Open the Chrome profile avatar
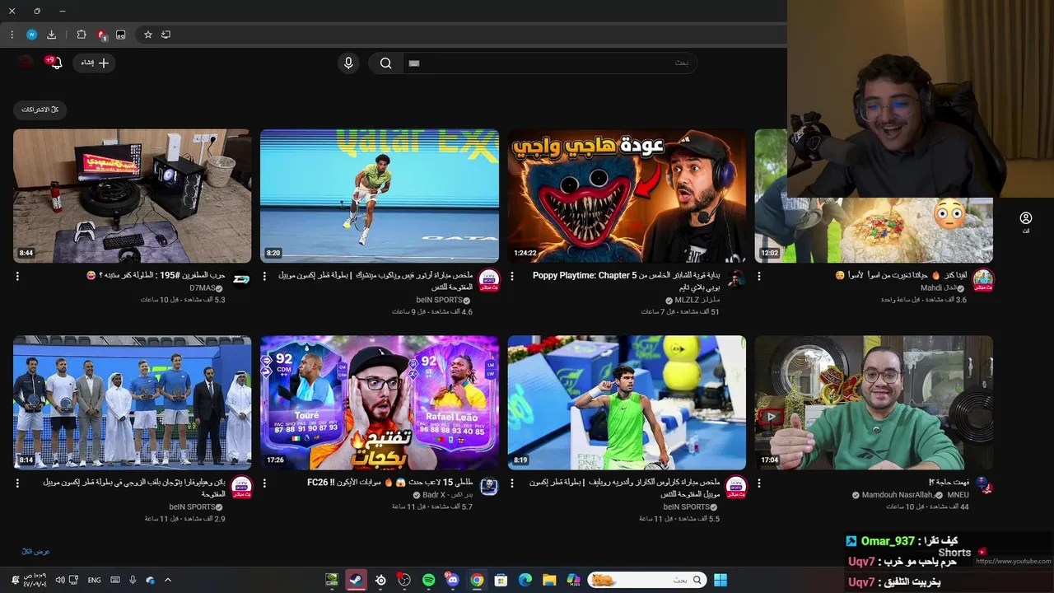The image size is (1054, 593). click(31, 35)
